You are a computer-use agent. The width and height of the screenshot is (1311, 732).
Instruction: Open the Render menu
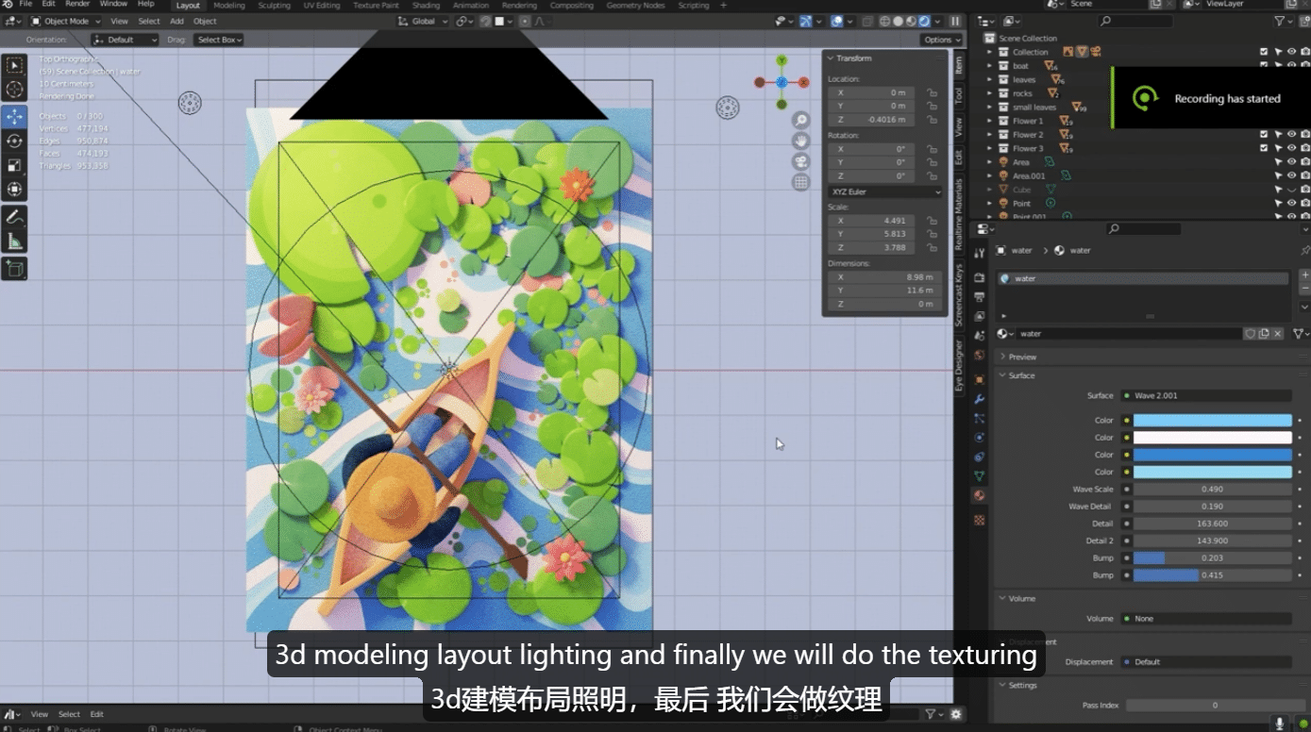77,5
